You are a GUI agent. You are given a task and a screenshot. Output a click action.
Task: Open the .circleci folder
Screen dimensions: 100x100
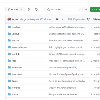pyautogui.click(x=16, y=27)
